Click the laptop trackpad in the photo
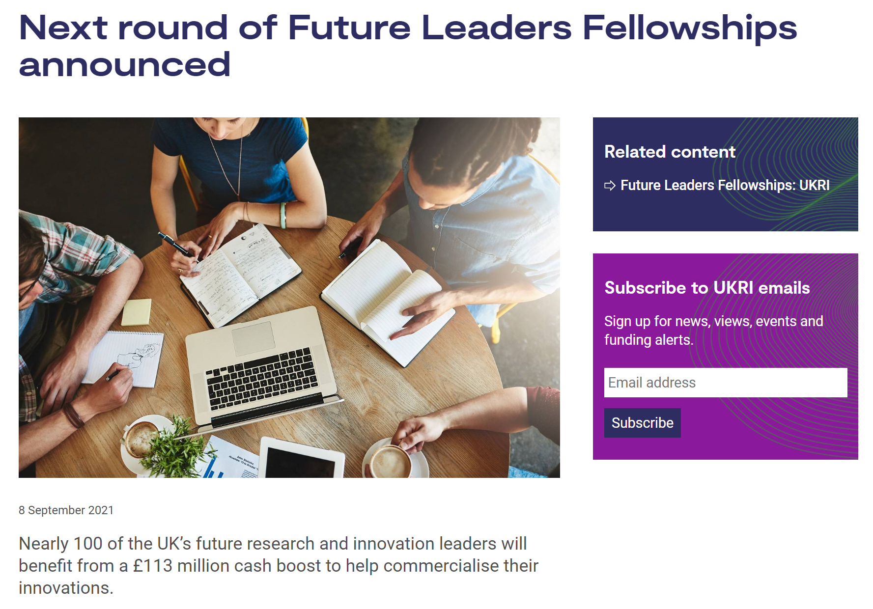Viewport: 873px width, 609px height. (x=253, y=338)
